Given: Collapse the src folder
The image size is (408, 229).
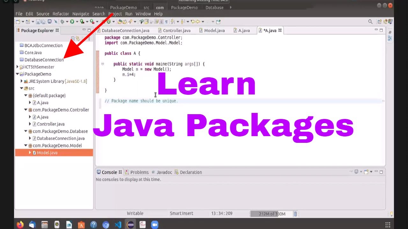Looking at the screenshot, I should point(22,88).
